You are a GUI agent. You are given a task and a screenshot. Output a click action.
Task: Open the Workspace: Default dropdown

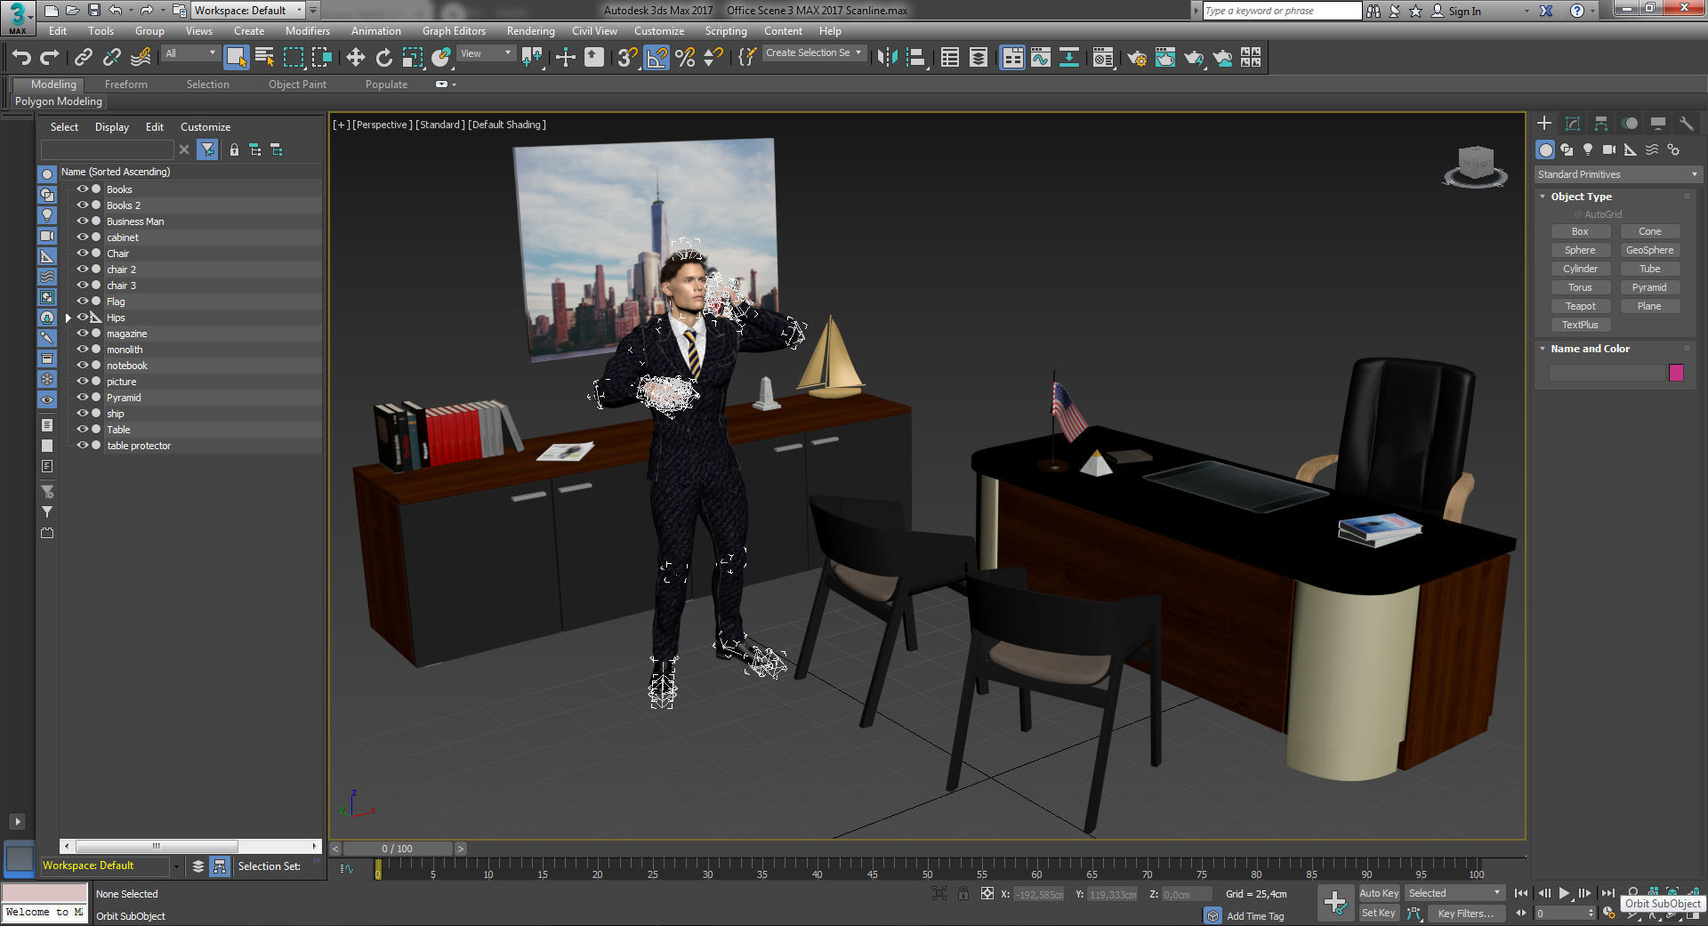(x=248, y=11)
